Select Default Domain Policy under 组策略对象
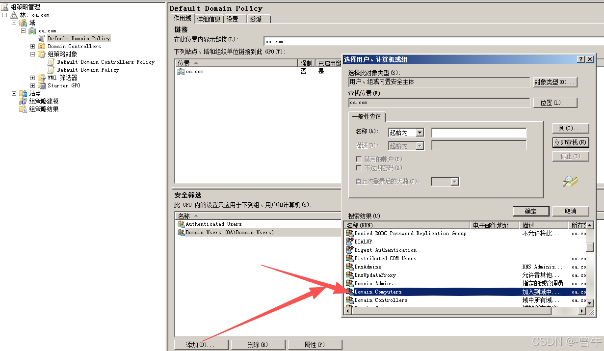The image size is (604, 351). point(88,70)
